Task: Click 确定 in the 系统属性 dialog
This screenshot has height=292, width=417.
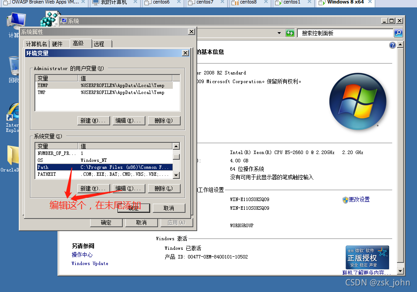Action: pyautogui.click(x=106, y=223)
